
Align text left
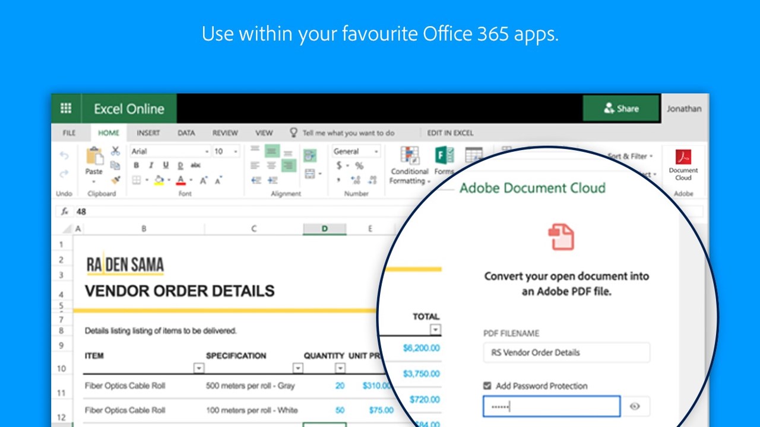[x=255, y=165]
